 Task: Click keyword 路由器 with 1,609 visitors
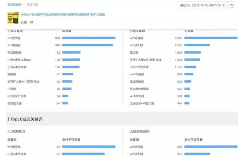134,53
